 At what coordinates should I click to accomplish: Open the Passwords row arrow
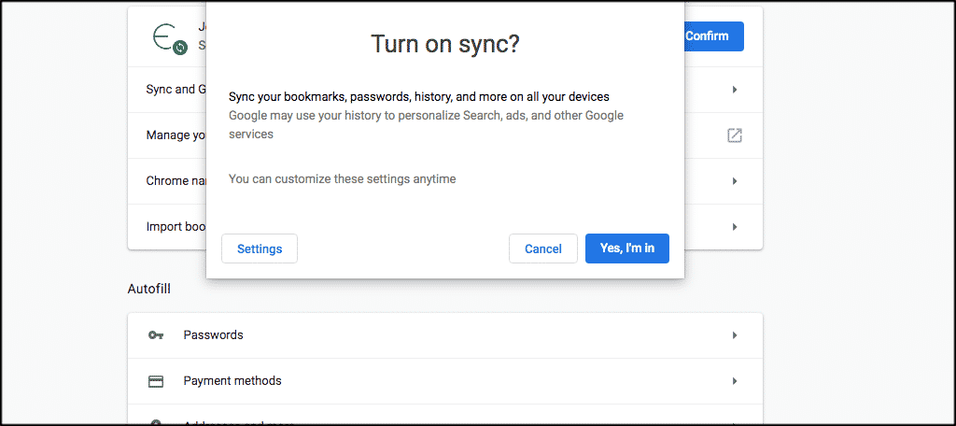pyautogui.click(x=735, y=335)
